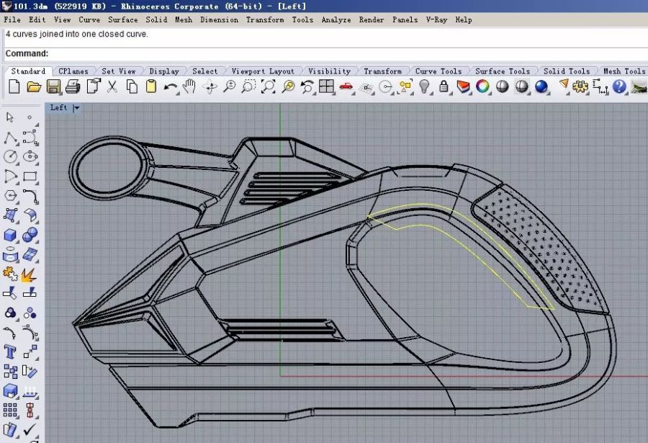Select the Pan hand tool

tap(189, 87)
